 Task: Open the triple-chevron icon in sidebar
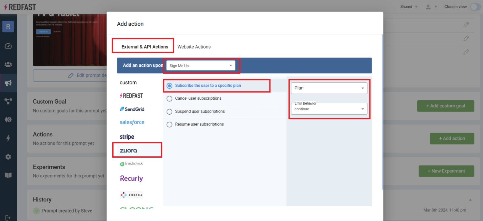click(x=8, y=119)
